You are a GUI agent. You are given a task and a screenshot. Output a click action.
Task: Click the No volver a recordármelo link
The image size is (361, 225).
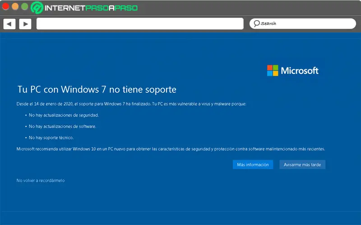(41, 180)
